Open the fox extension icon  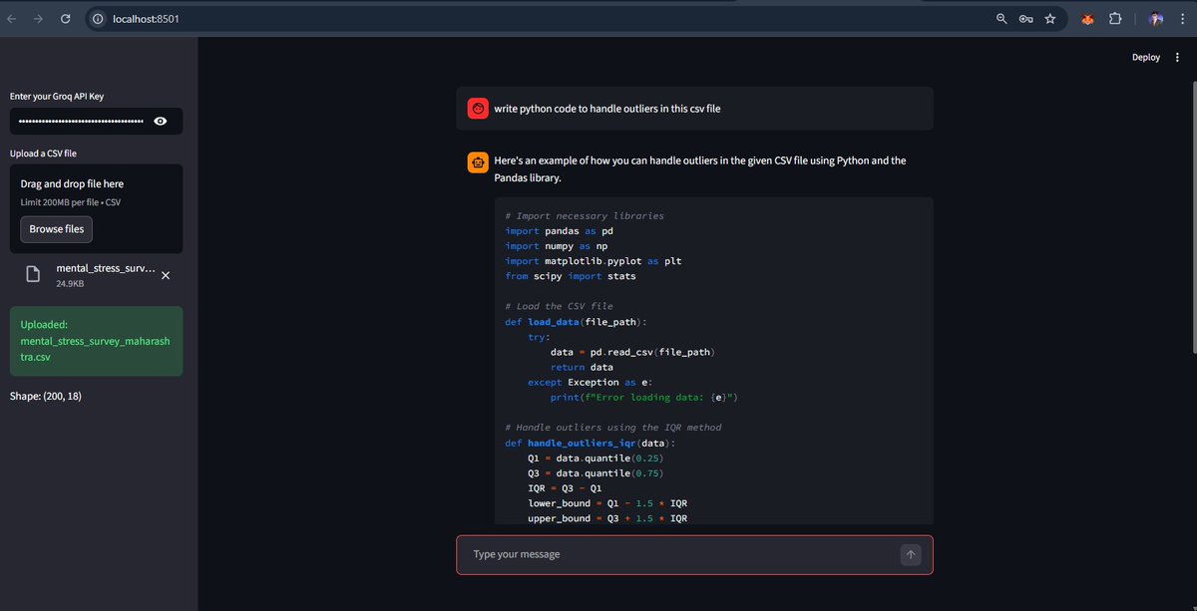point(1088,19)
